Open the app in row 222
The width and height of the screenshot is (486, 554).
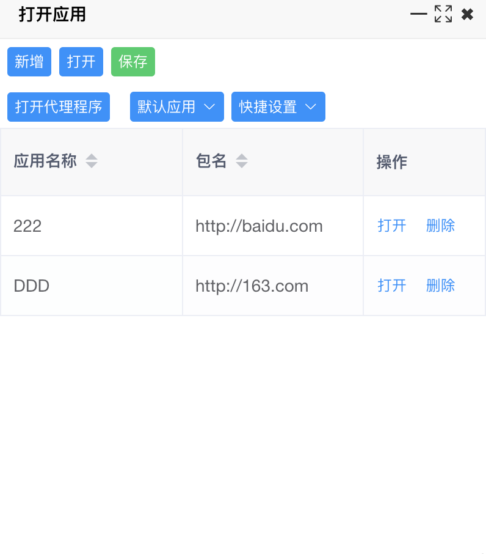(x=392, y=226)
